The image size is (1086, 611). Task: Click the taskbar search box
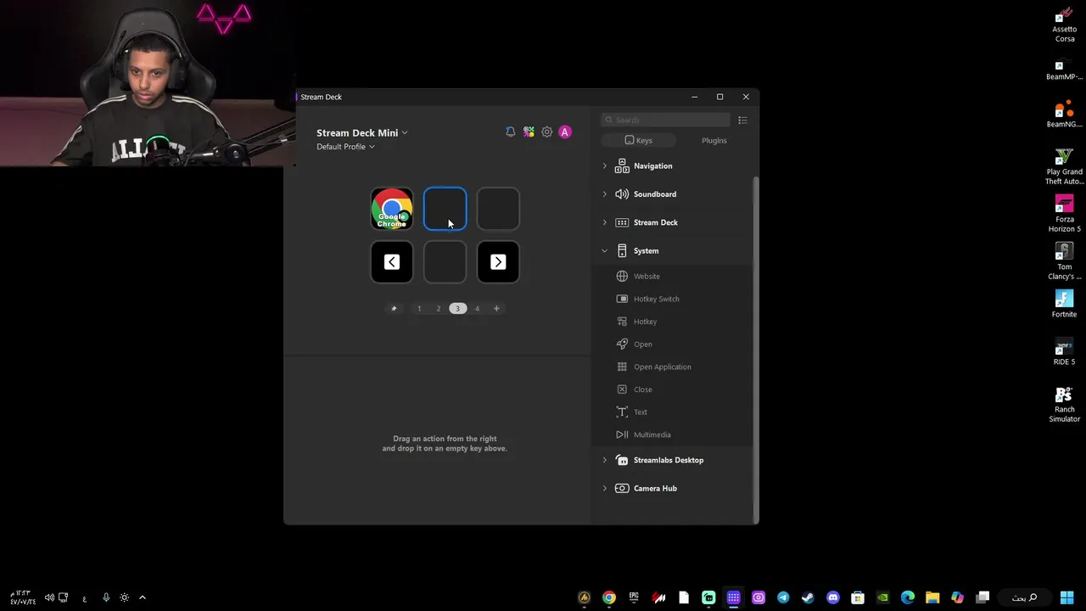pyautogui.click(x=1025, y=597)
